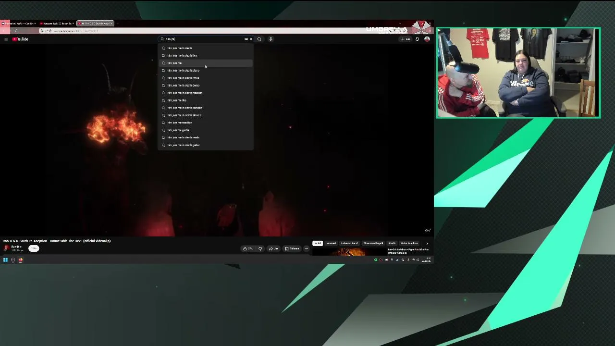
Task: Submit search with the magnifier button
Action: pyautogui.click(x=259, y=39)
